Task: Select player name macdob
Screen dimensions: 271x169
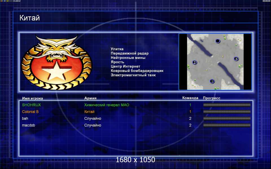Action: coord(29,125)
